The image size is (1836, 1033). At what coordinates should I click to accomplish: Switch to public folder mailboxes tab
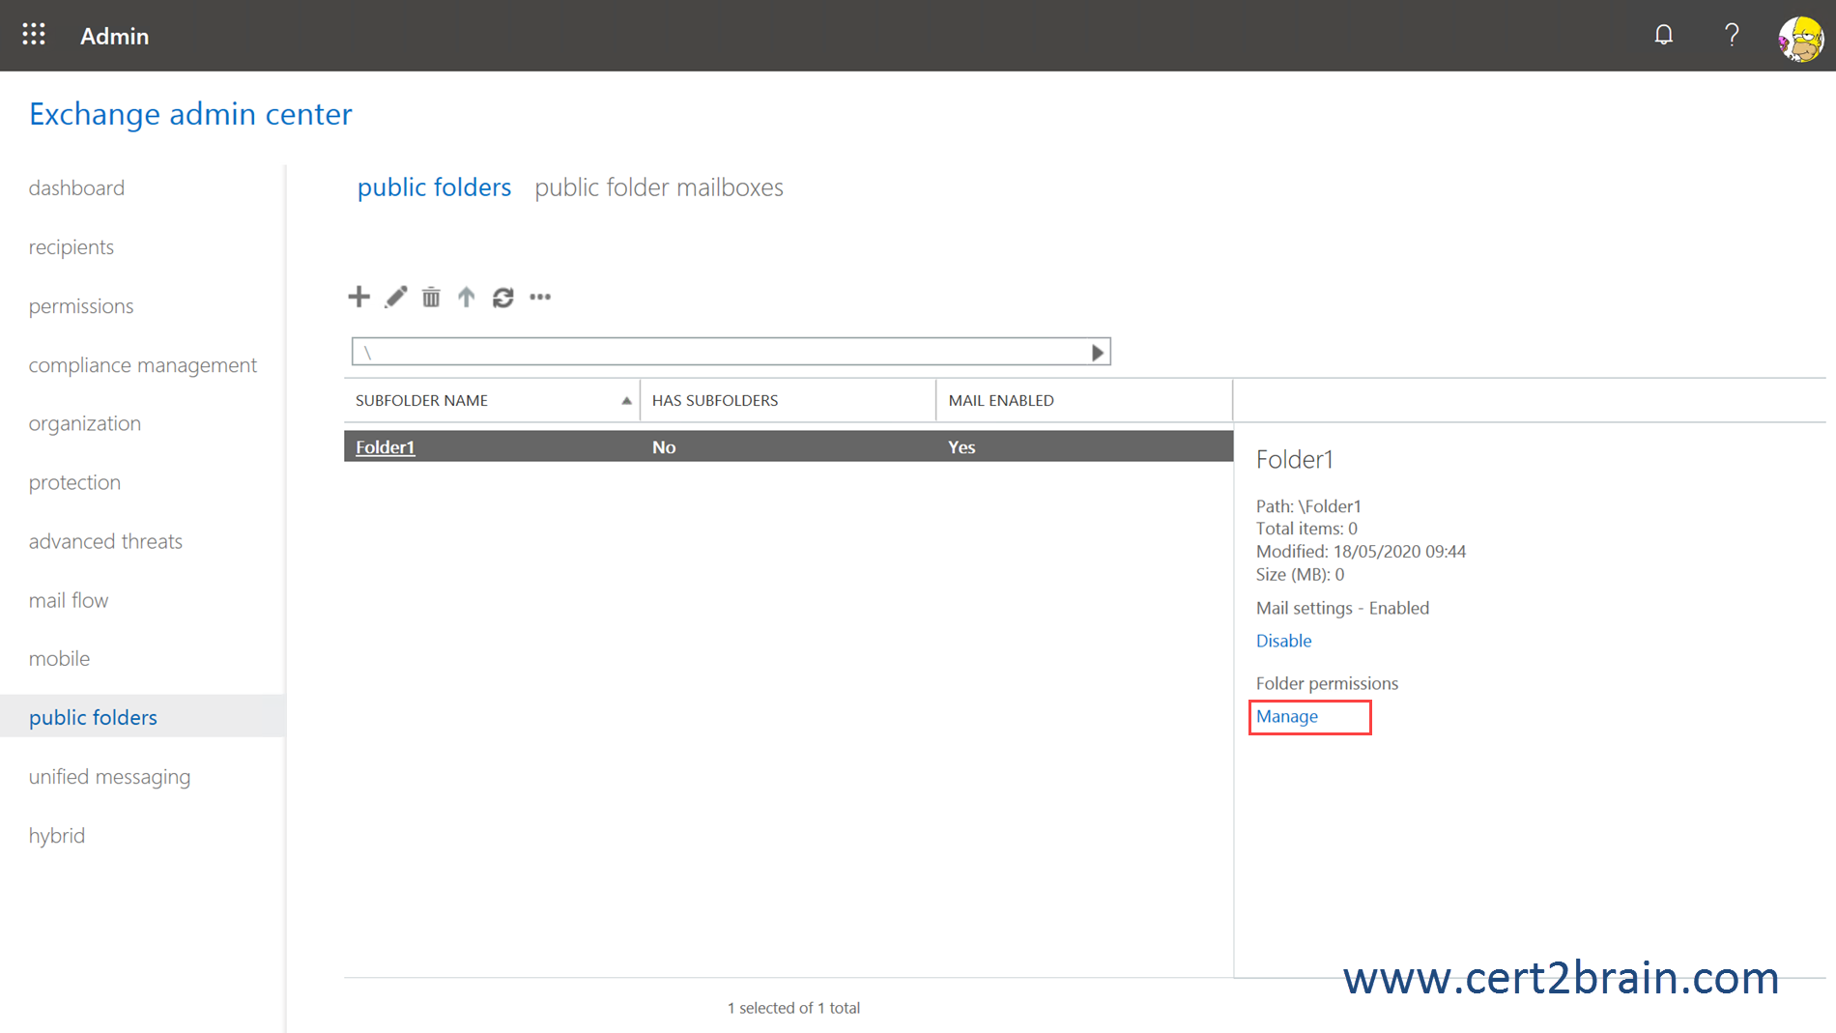coord(659,187)
